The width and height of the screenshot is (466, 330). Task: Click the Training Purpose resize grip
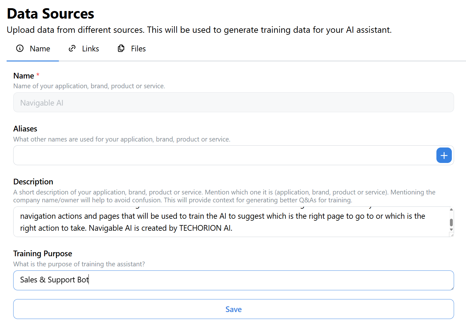pyautogui.click(x=452, y=288)
